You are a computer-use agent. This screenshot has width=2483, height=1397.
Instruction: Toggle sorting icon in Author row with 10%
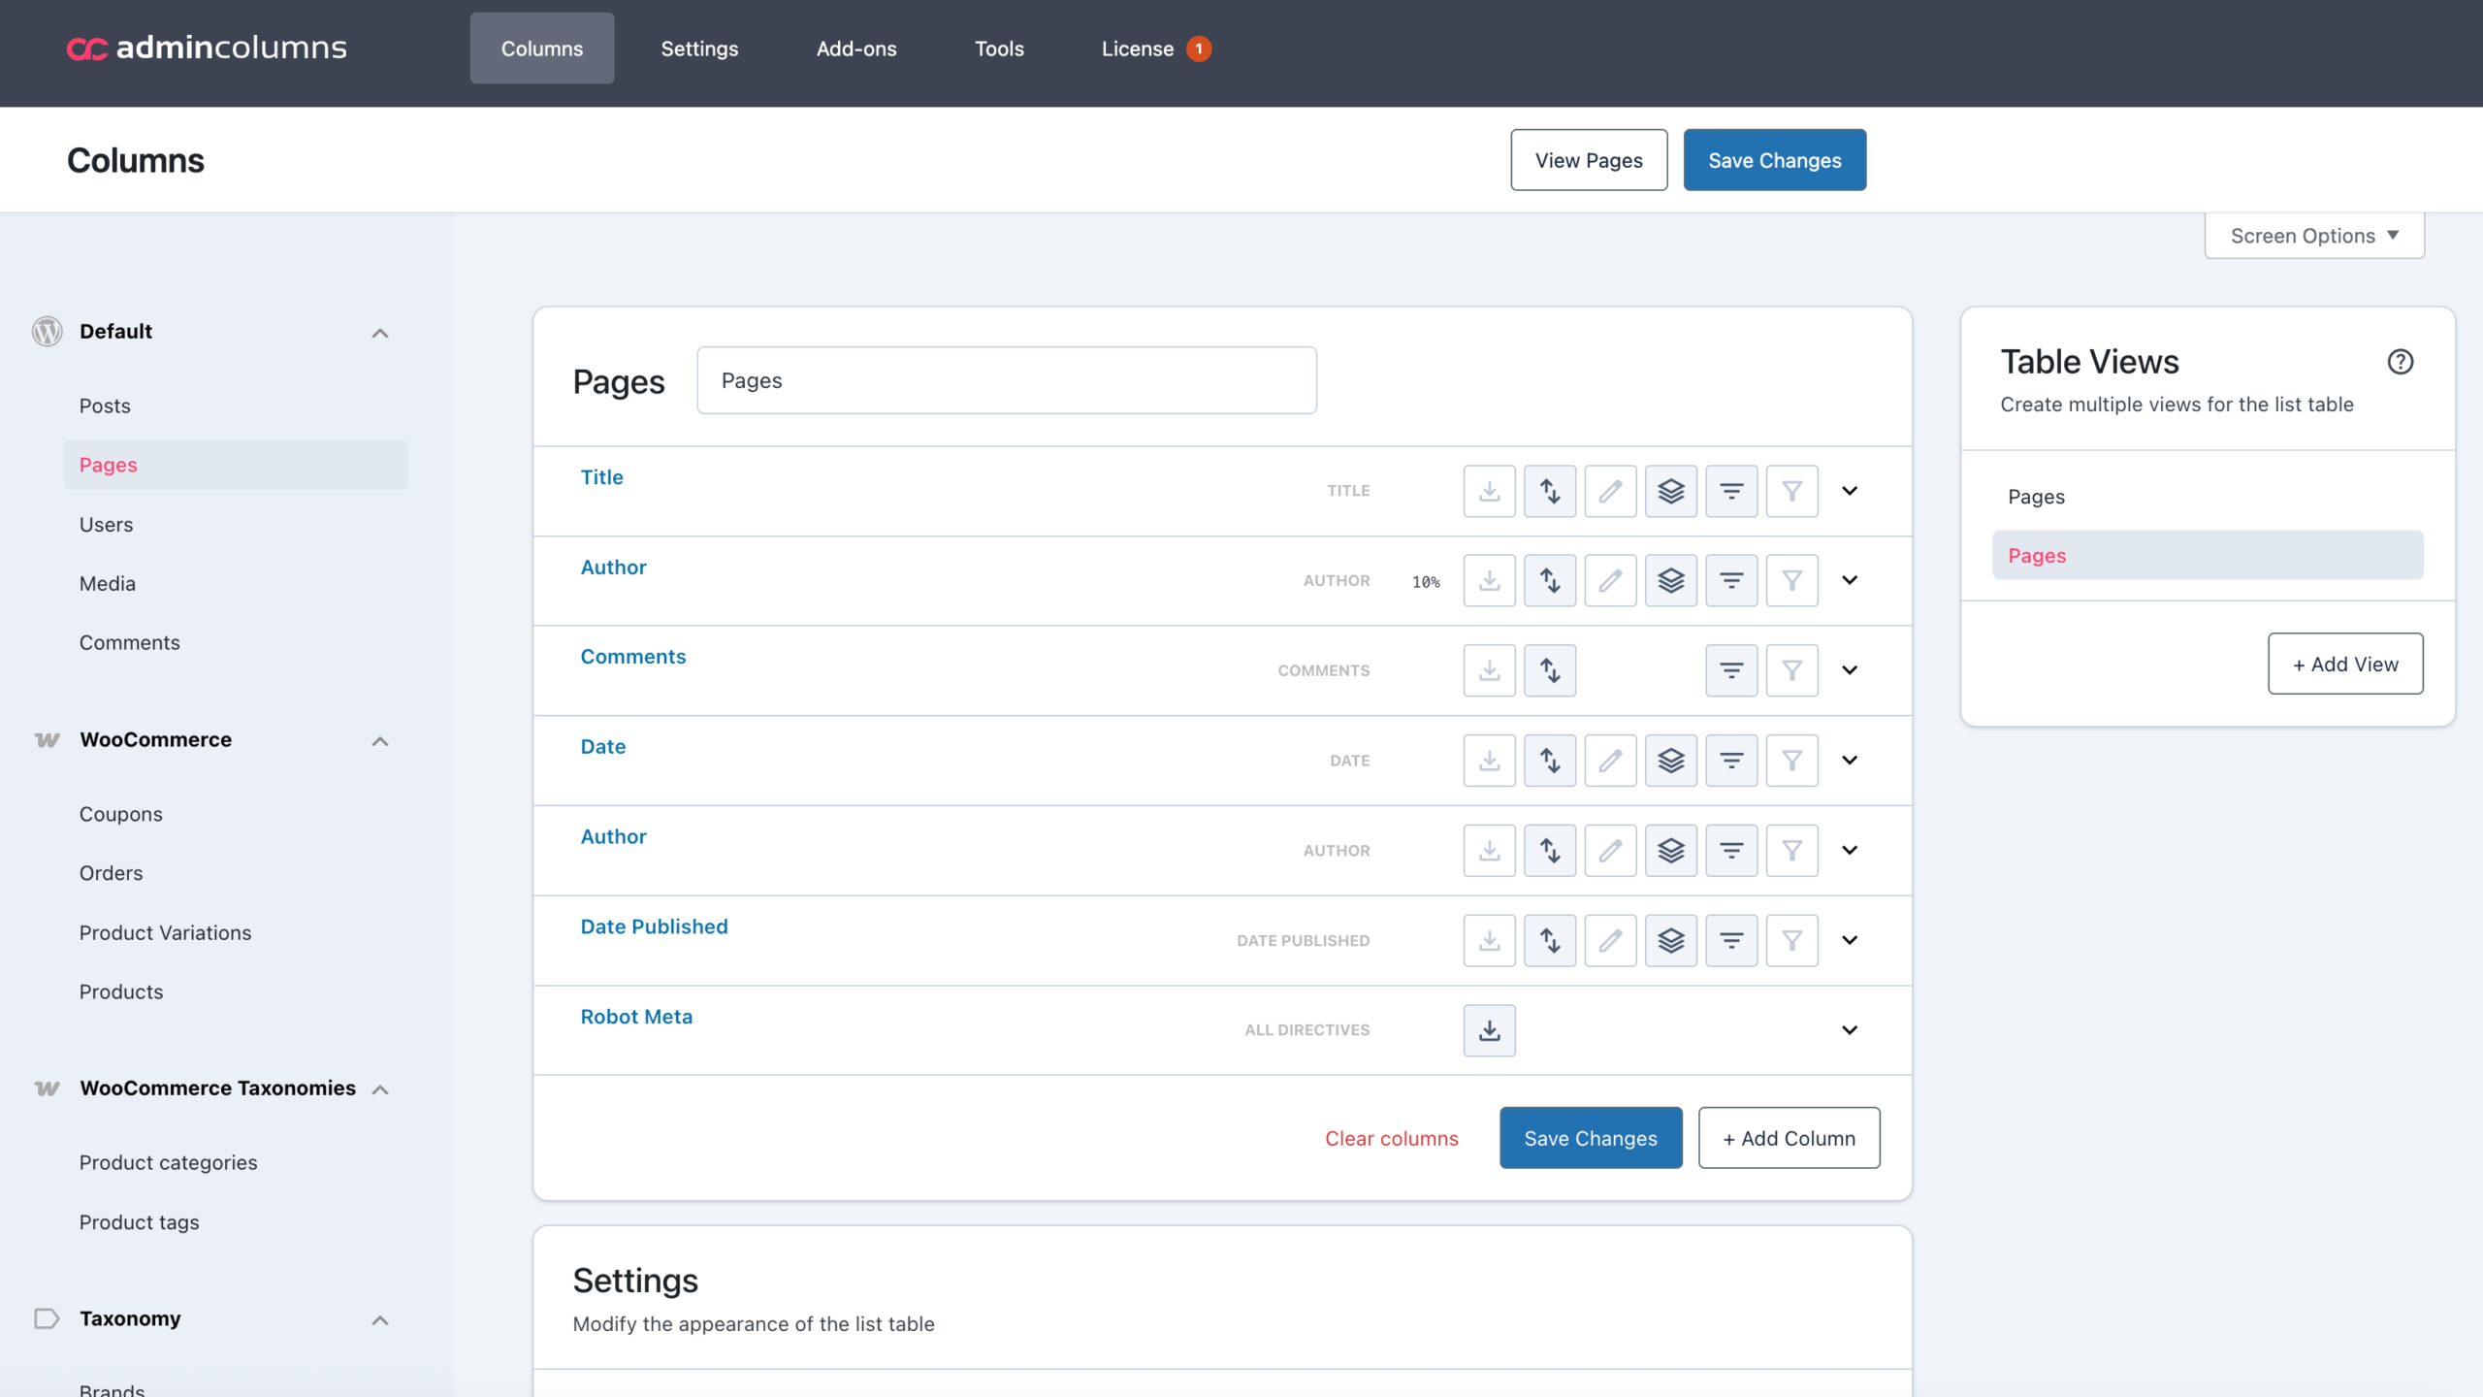[x=1549, y=581]
